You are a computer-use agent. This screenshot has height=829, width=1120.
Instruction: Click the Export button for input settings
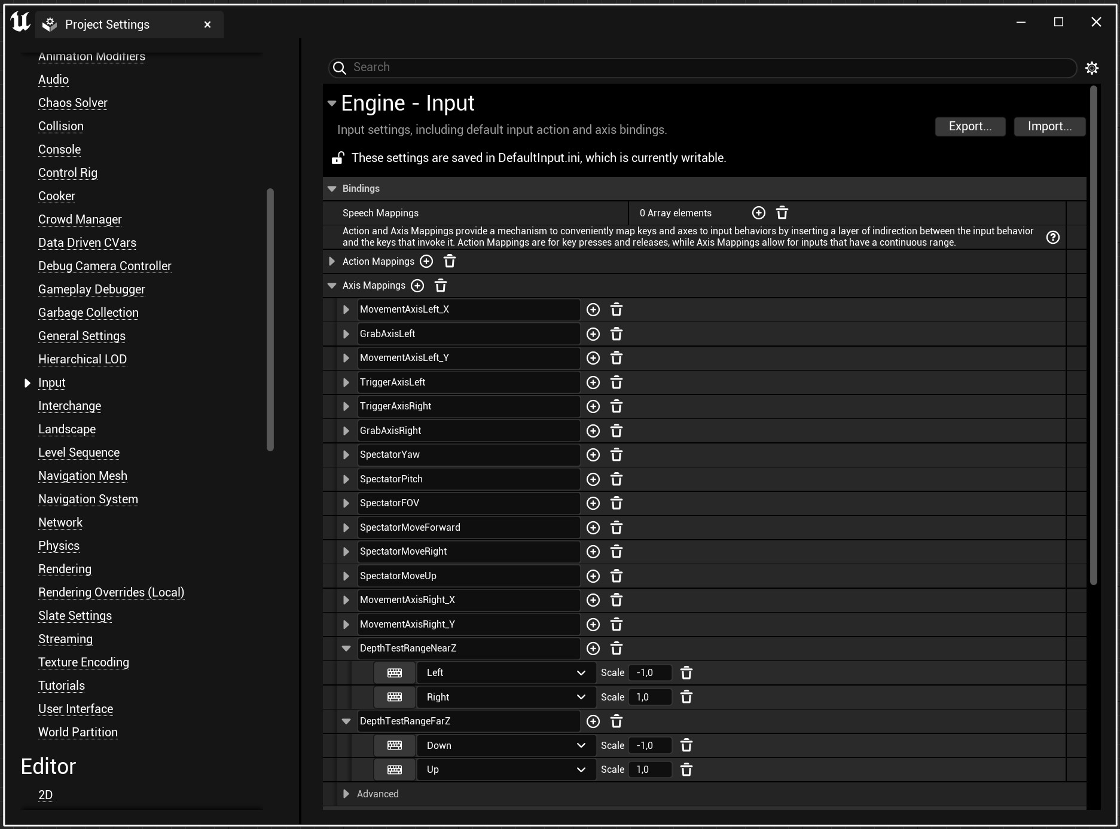969,126
